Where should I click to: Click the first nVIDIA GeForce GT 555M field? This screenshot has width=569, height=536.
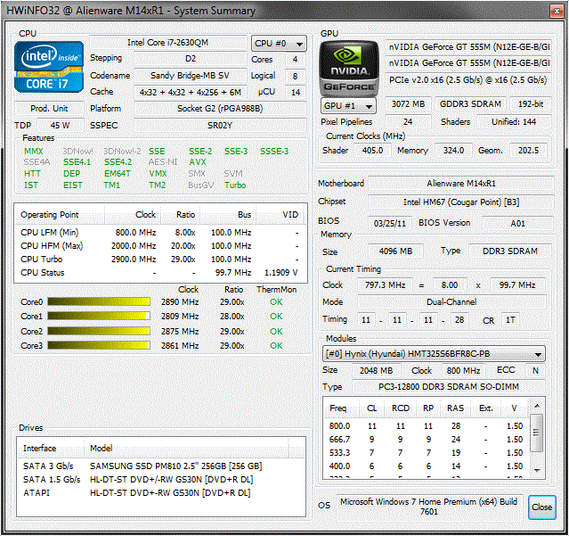click(468, 47)
